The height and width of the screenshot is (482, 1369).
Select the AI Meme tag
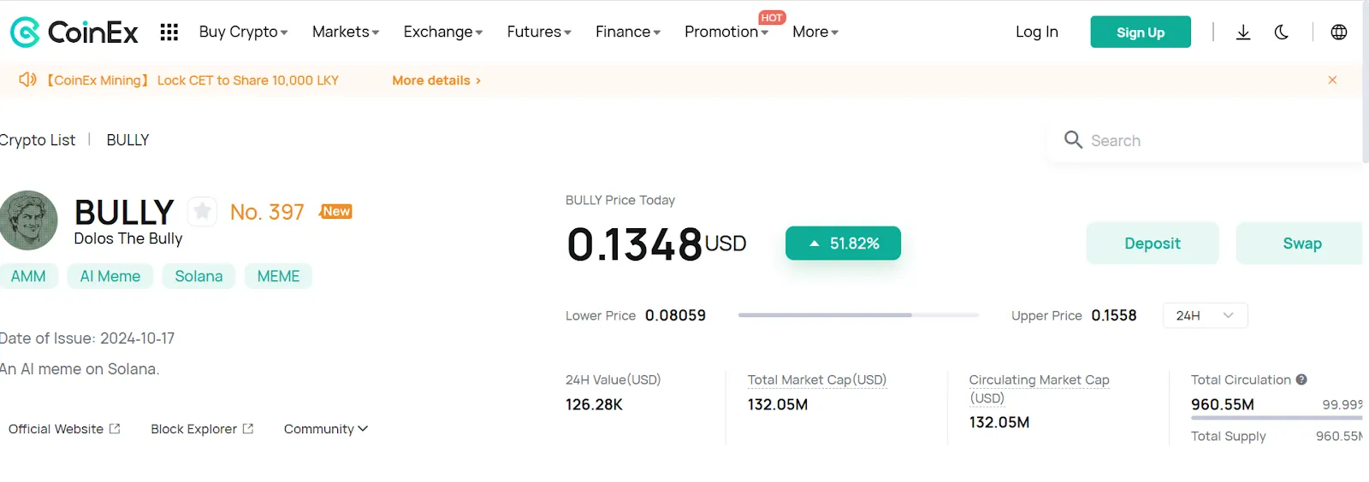[110, 276]
